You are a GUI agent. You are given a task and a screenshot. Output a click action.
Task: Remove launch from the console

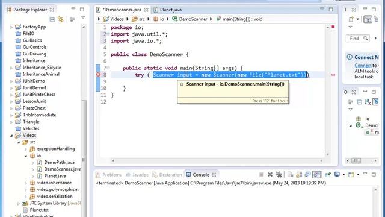point(270,175)
